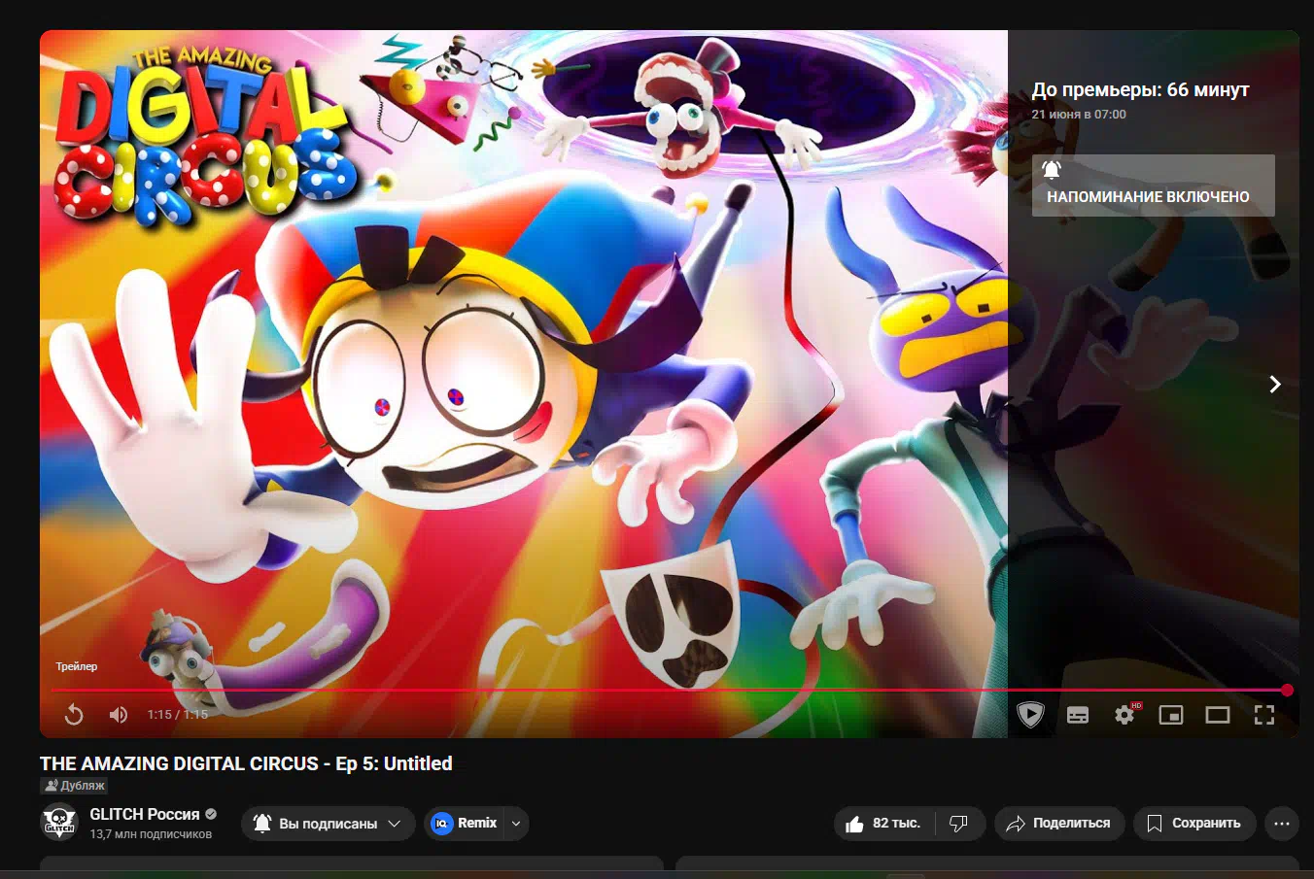Screen dimensions: 1314x879
Task: Click the verified checkmark beside GLITCH Россия
Action: click(211, 814)
